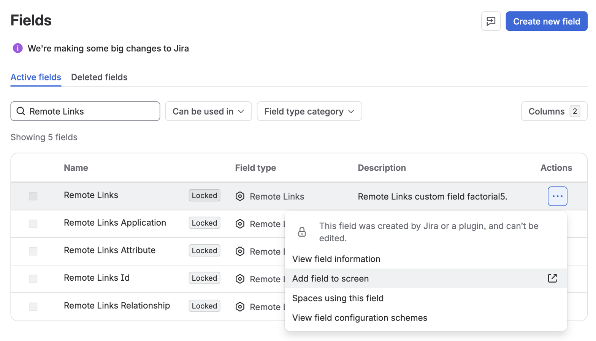Click the Remote Links custom field factorial5 description
This screenshot has height=341, width=596.
coord(433,196)
